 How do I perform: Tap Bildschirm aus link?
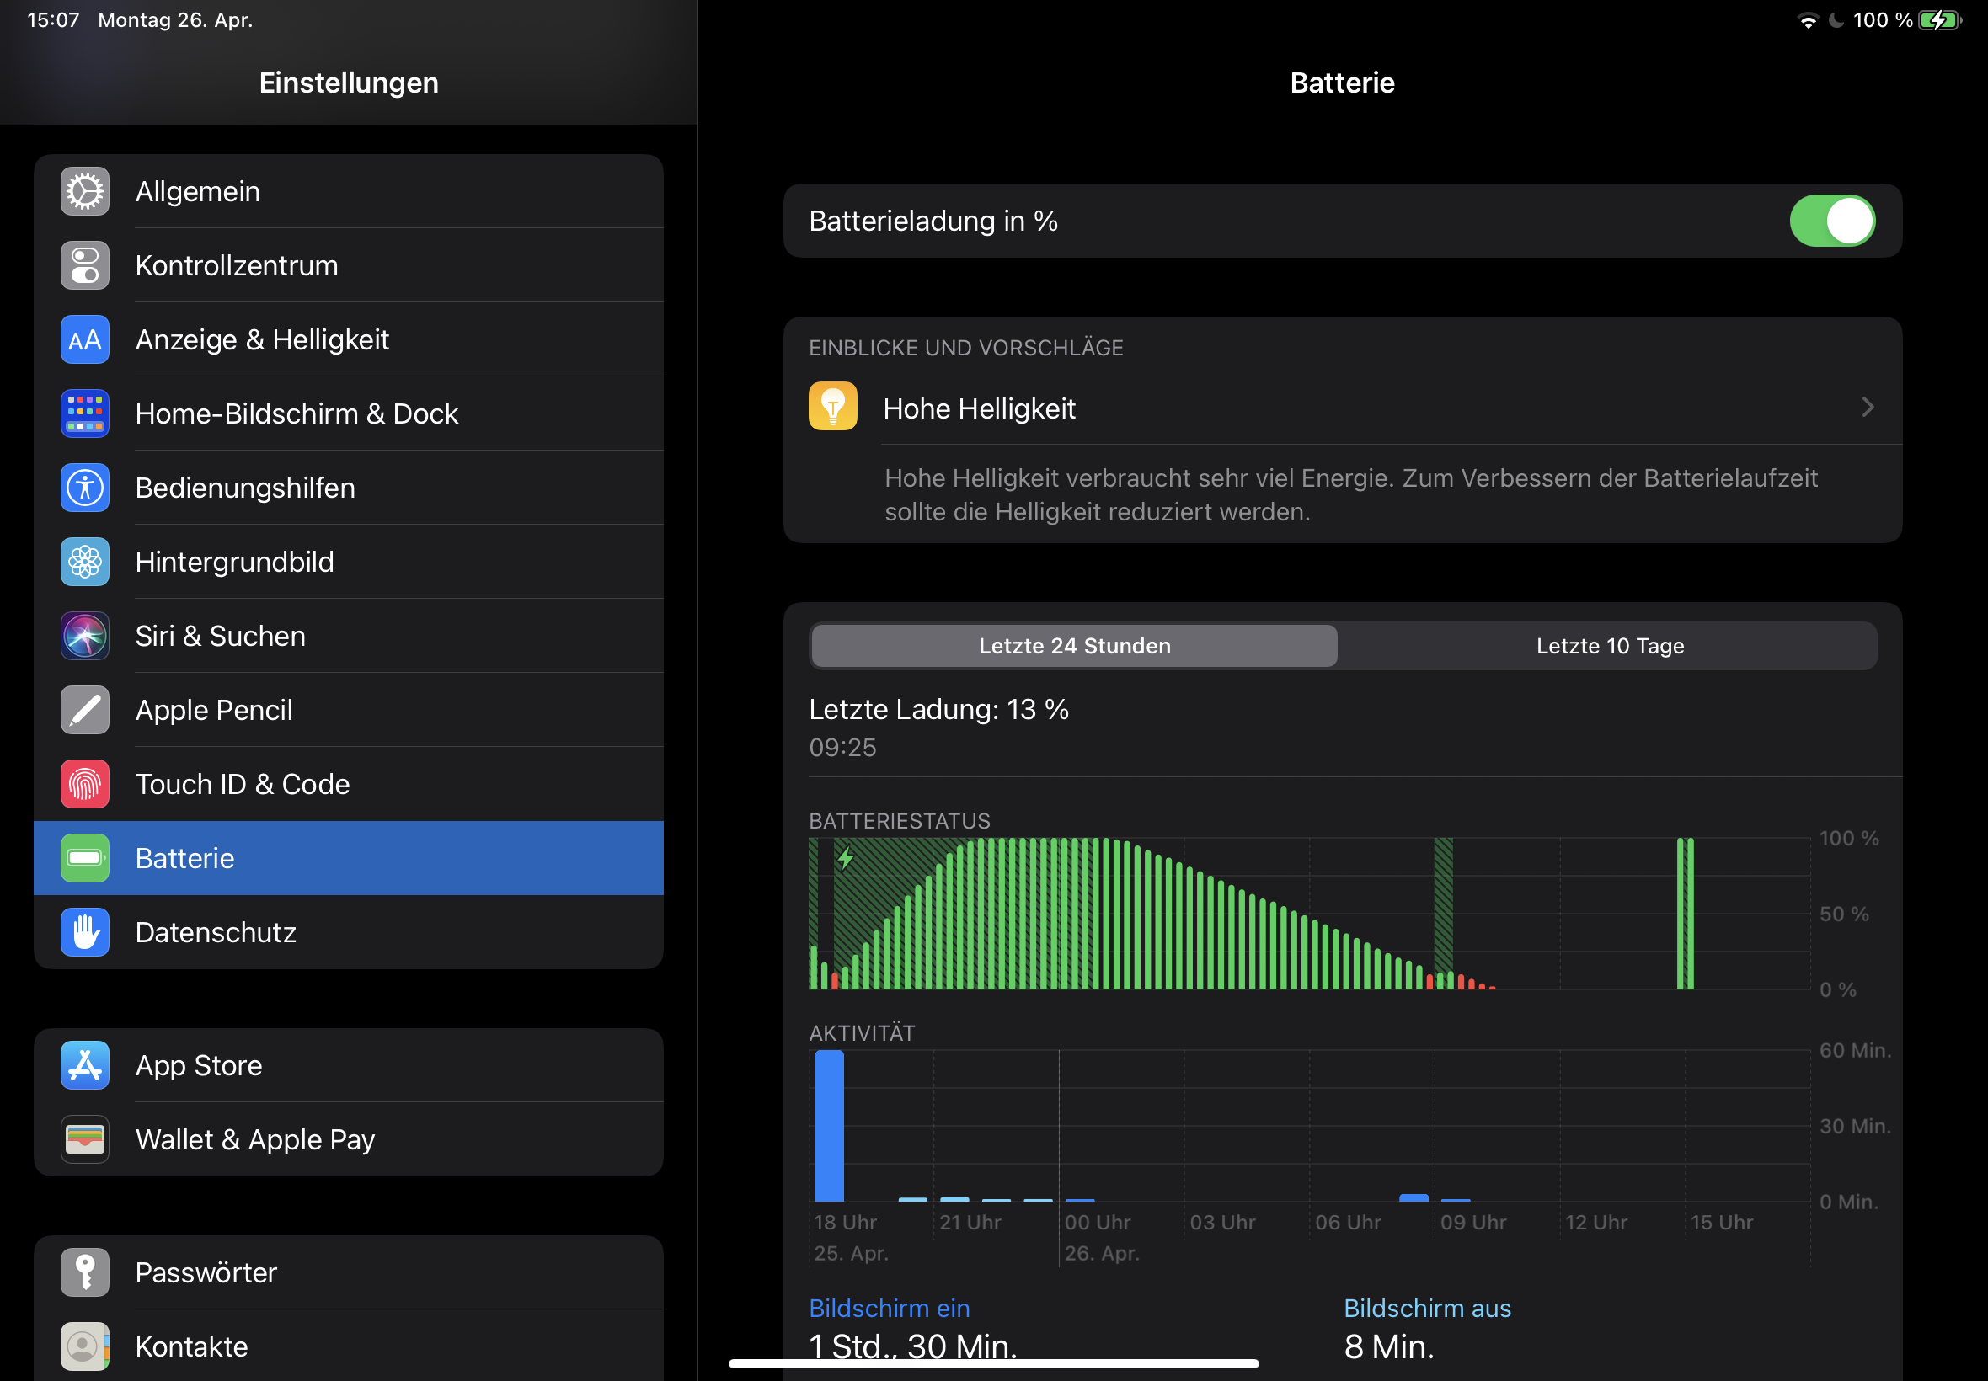point(1426,1308)
